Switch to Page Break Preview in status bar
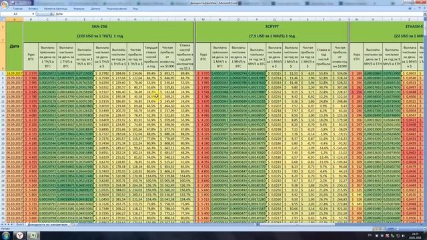Image resolution: width=427 pixels, height=240 pixels. (x=384, y=229)
